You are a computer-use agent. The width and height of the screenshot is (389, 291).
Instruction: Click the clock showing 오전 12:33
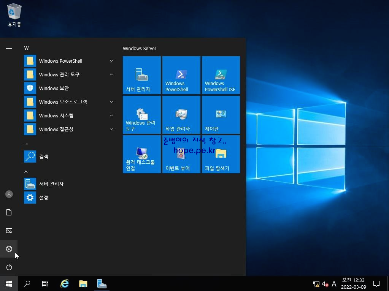[354, 284]
